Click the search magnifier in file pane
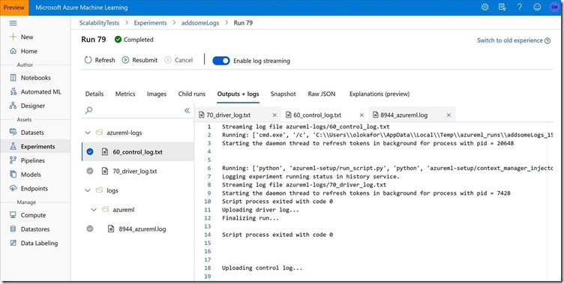564x284 pixels. (x=88, y=110)
